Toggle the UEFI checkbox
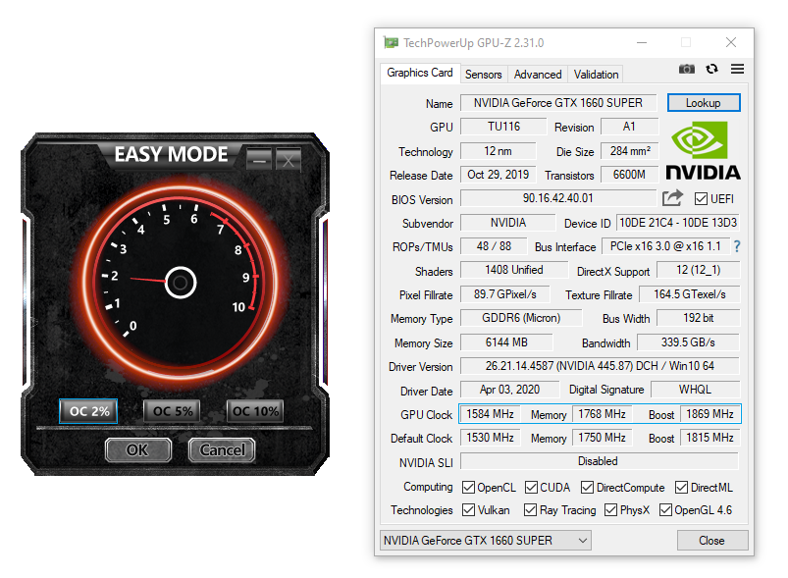The height and width of the screenshot is (578, 788). click(x=701, y=199)
